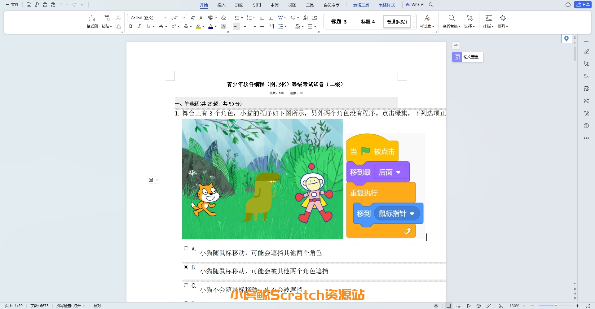The image size is (595, 309).
Task: Select radio button for option B
Action: 186,267
